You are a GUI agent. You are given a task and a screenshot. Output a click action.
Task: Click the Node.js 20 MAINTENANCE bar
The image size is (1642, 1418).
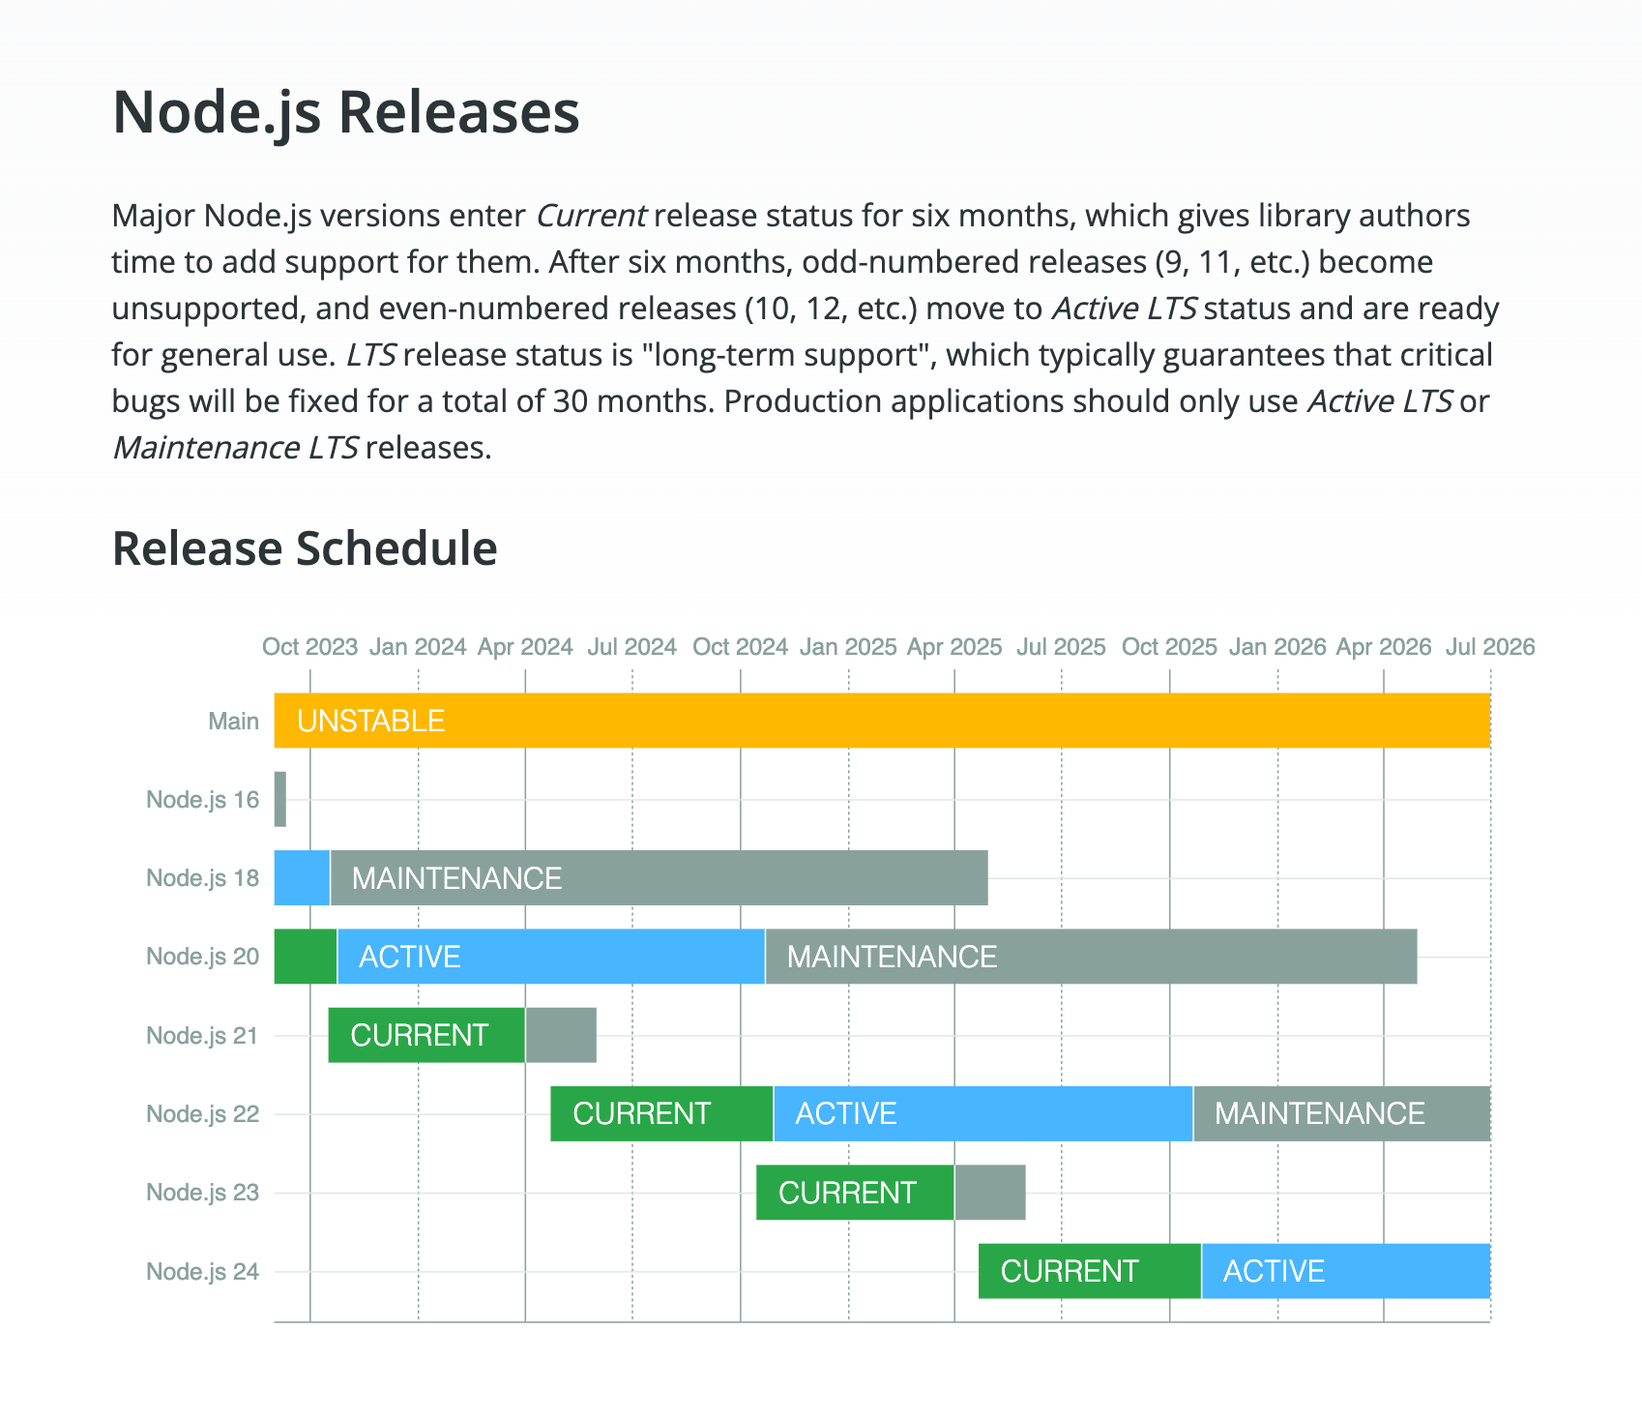pyautogui.click(x=1091, y=957)
